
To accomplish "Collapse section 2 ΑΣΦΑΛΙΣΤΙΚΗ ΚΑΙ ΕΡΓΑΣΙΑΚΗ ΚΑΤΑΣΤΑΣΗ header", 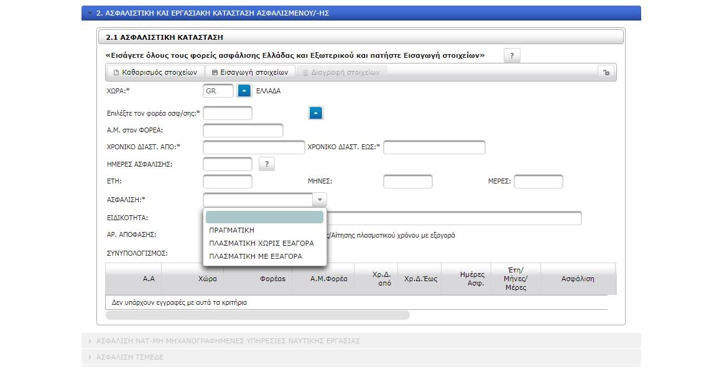I will point(361,13).
